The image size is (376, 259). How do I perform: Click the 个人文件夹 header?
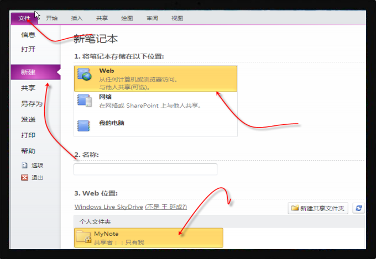coord(95,222)
